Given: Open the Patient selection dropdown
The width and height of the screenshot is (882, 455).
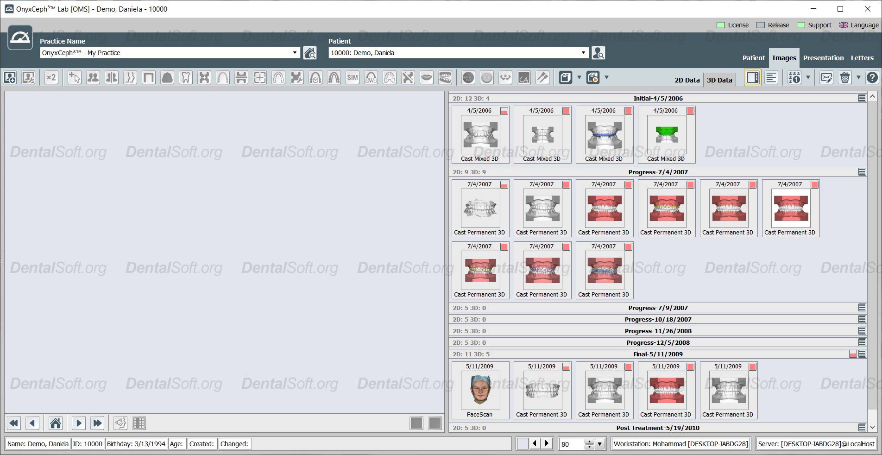Looking at the screenshot, I should (583, 52).
